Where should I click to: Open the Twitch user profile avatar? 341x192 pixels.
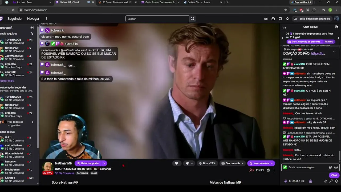pos(337,19)
